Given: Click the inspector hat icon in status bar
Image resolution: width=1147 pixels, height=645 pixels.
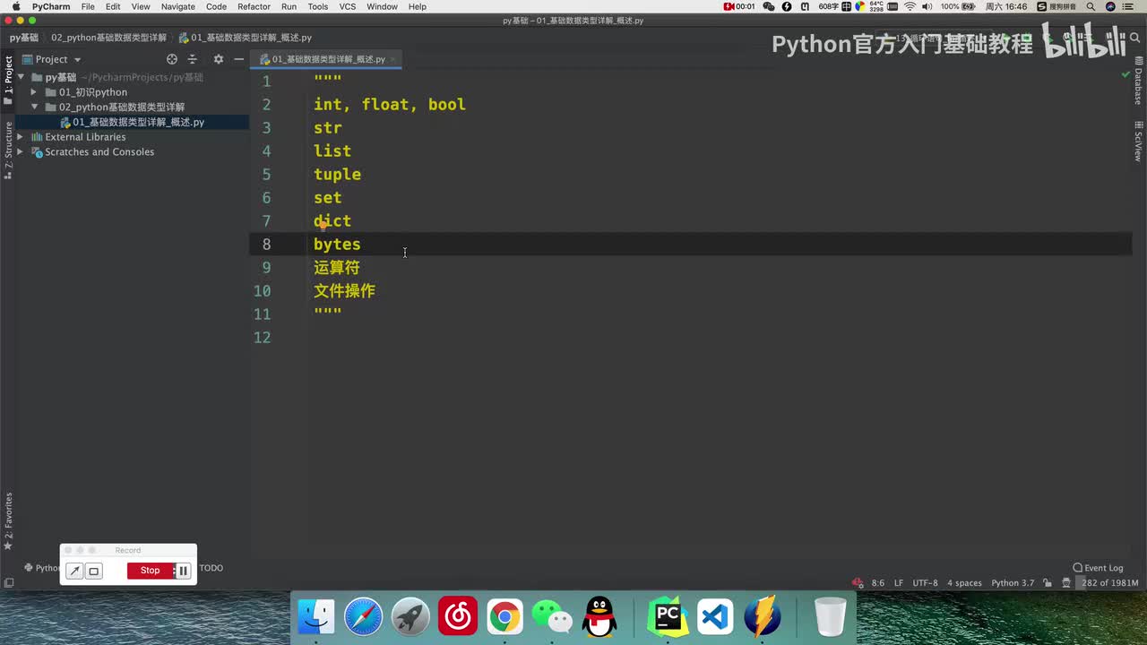Looking at the screenshot, I should point(1065,583).
